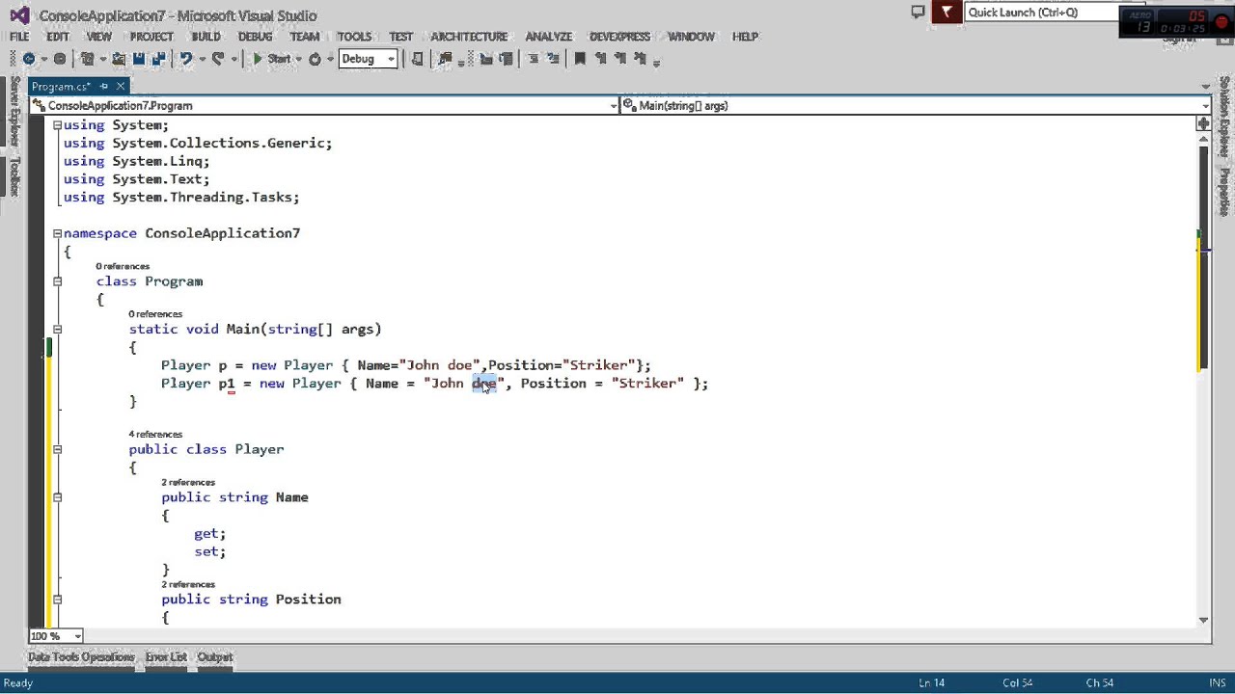Open dropdown arrow next to Start

coord(298,60)
